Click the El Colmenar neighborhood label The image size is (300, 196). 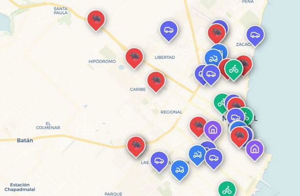(48, 126)
